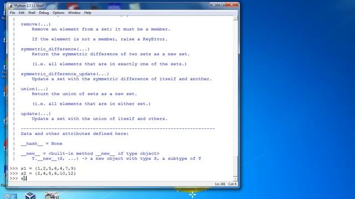Open the Help menu
The height and width of the screenshot is (199, 355).
[88, 13]
